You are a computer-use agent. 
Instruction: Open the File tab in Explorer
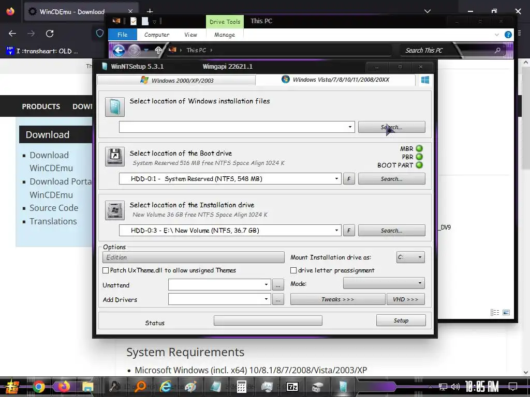[x=122, y=35]
